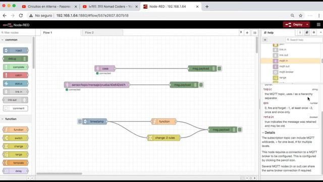Open the list of flows button
Image resolution: width=323 pixels, height=182 pixels.
click(x=255, y=32)
